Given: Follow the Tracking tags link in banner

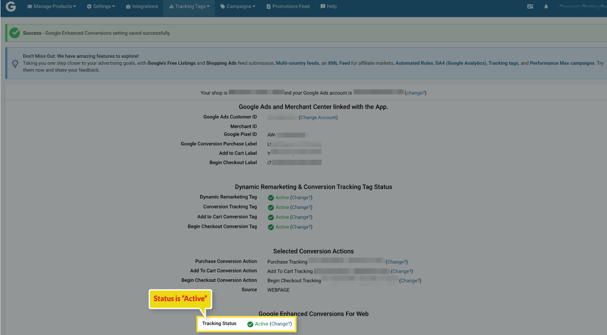Looking at the screenshot, I should coord(503,63).
